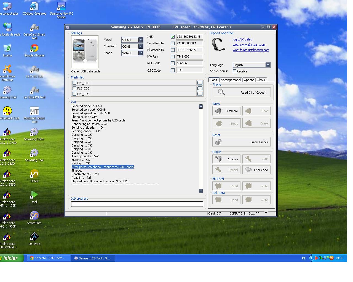Image resolution: width=353 pixels, height=282 pixels.
Task: Switch to the Jobs tab
Action: (x=214, y=80)
